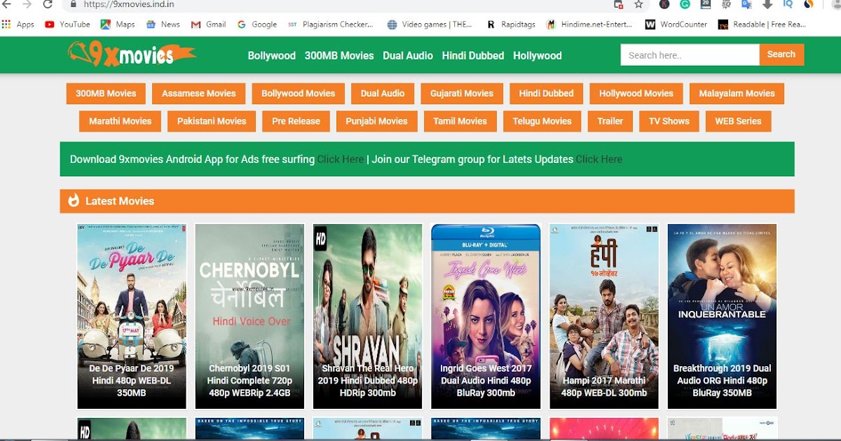Open the green Grammarly extension icon
Screen dimensions: 841x441
click(x=685, y=4)
